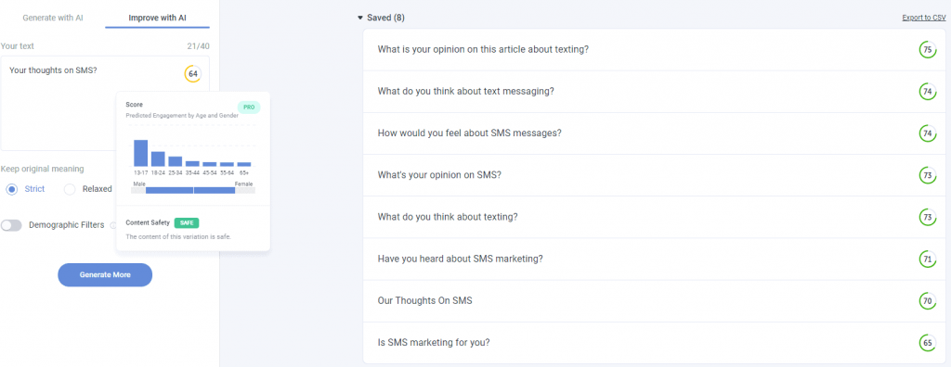Select the Improve with AI tab

157,19
